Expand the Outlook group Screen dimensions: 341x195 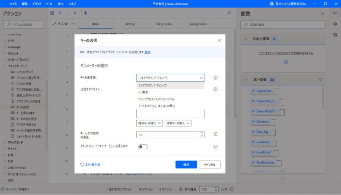[5, 53]
